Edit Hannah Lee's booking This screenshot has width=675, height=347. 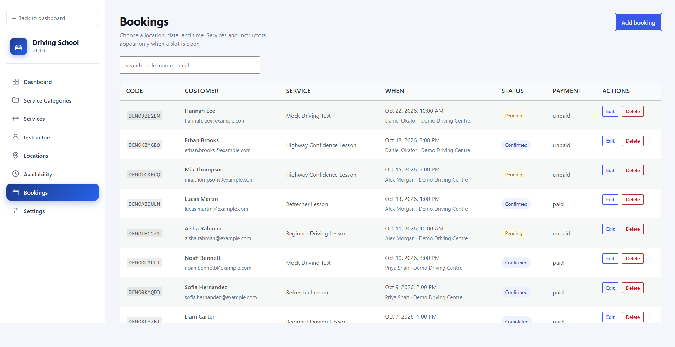coord(610,111)
